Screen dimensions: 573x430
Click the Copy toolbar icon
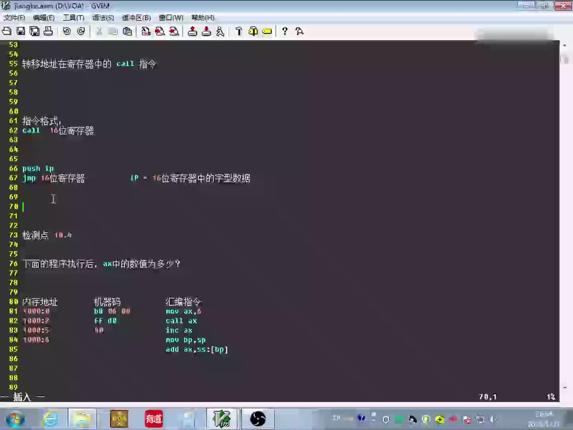pyautogui.click(x=113, y=31)
